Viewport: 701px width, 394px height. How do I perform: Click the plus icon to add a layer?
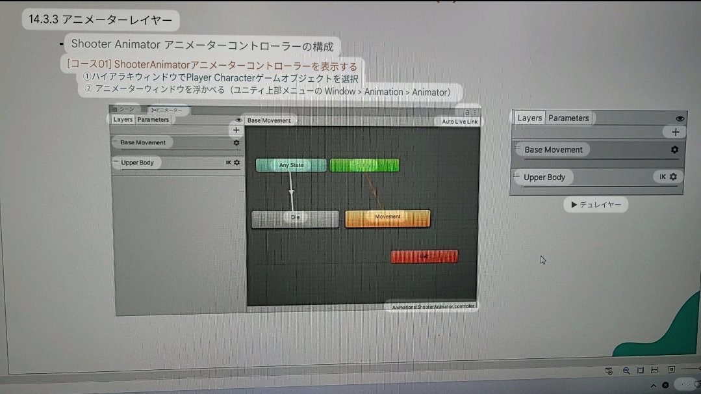point(676,131)
